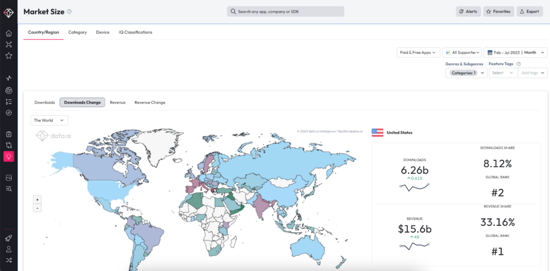Click the United States country label
The height and width of the screenshot is (271, 550).
(x=400, y=133)
